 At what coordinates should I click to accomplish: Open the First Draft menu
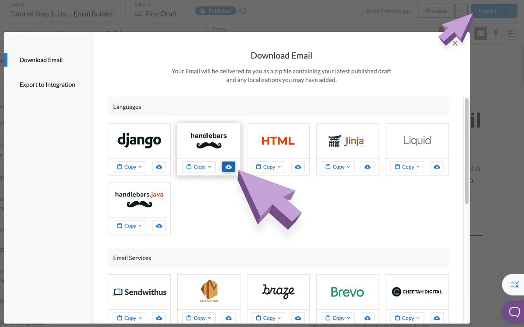156,14
